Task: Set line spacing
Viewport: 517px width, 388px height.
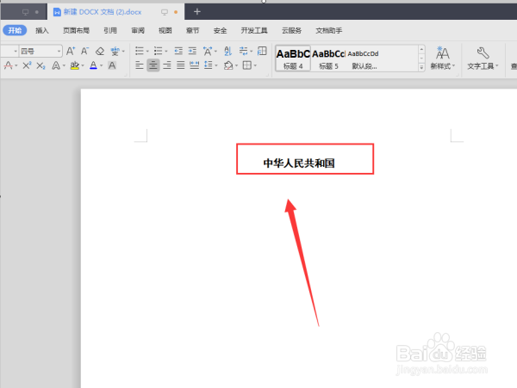Action: [x=208, y=65]
